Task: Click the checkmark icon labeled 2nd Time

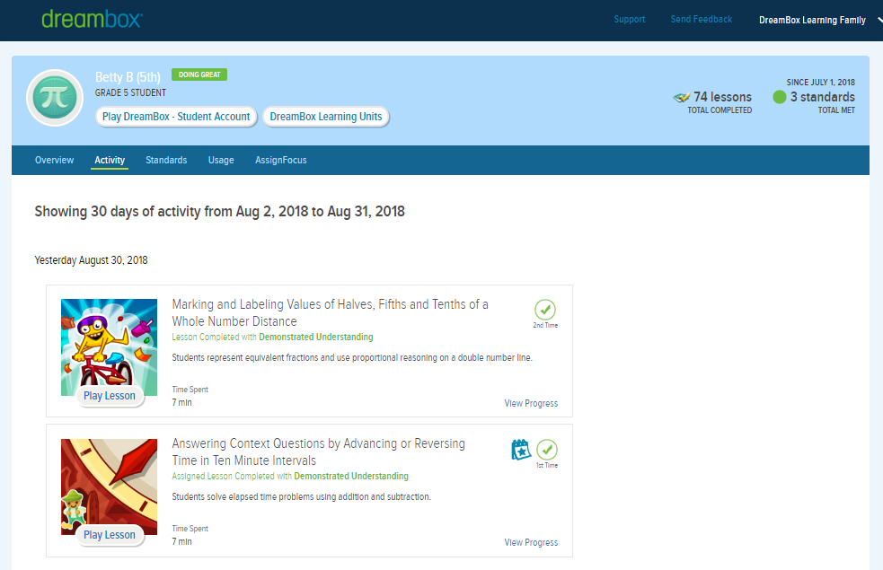Action: click(x=545, y=309)
